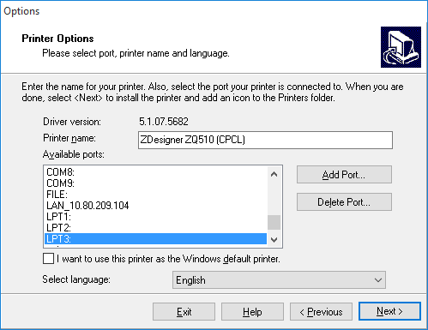Click the ports list scrollbar thumb
Screen dimensions: 428x330
point(274,222)
